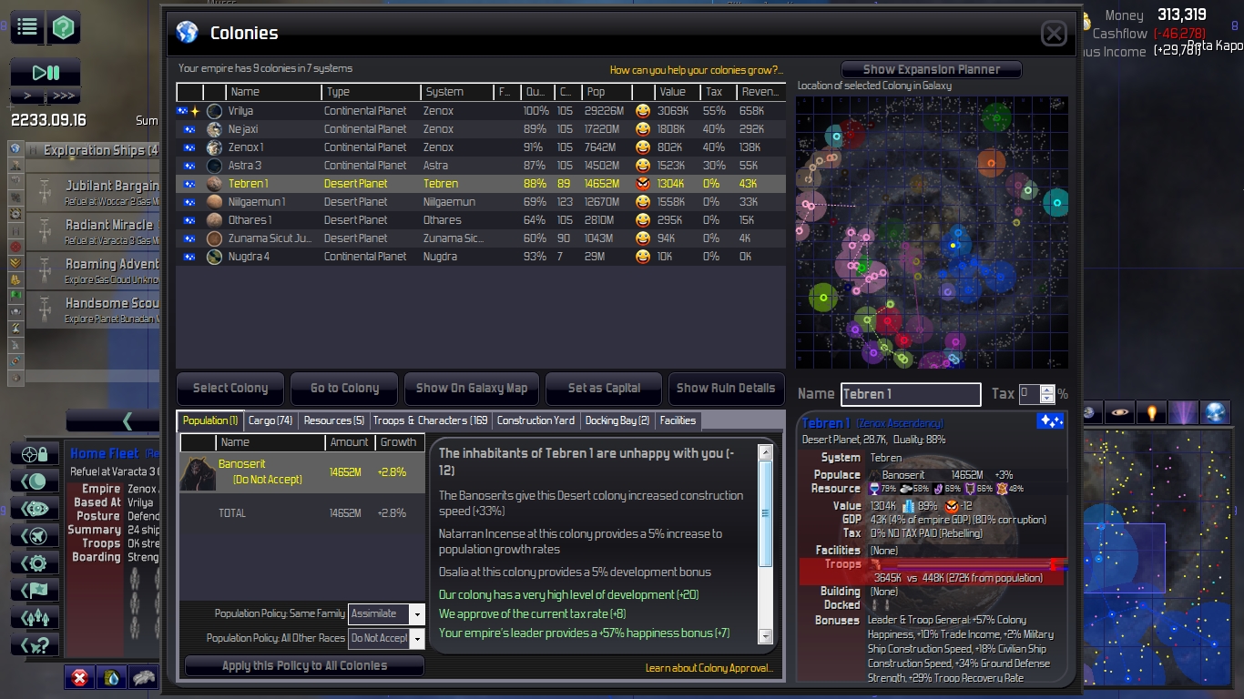Click the crescent moon fleet command button
The image size is (1244, 699).
35,481
